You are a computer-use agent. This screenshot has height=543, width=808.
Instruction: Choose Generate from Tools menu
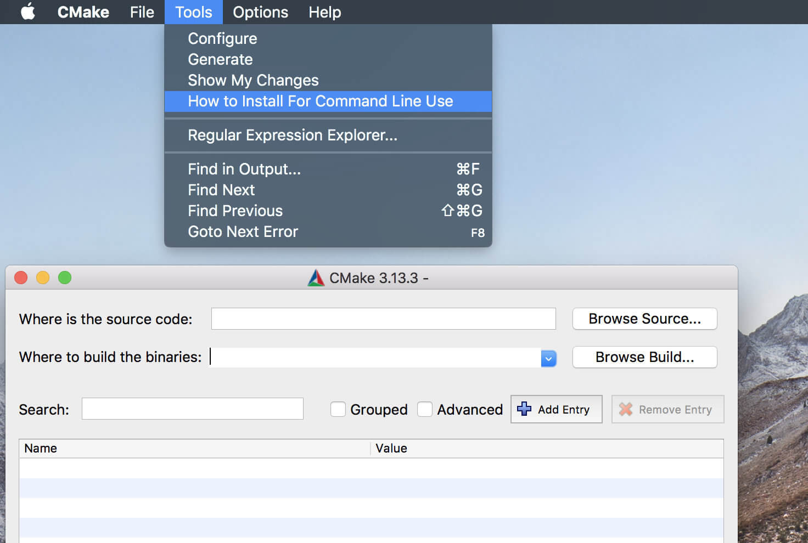pos(328,59)
